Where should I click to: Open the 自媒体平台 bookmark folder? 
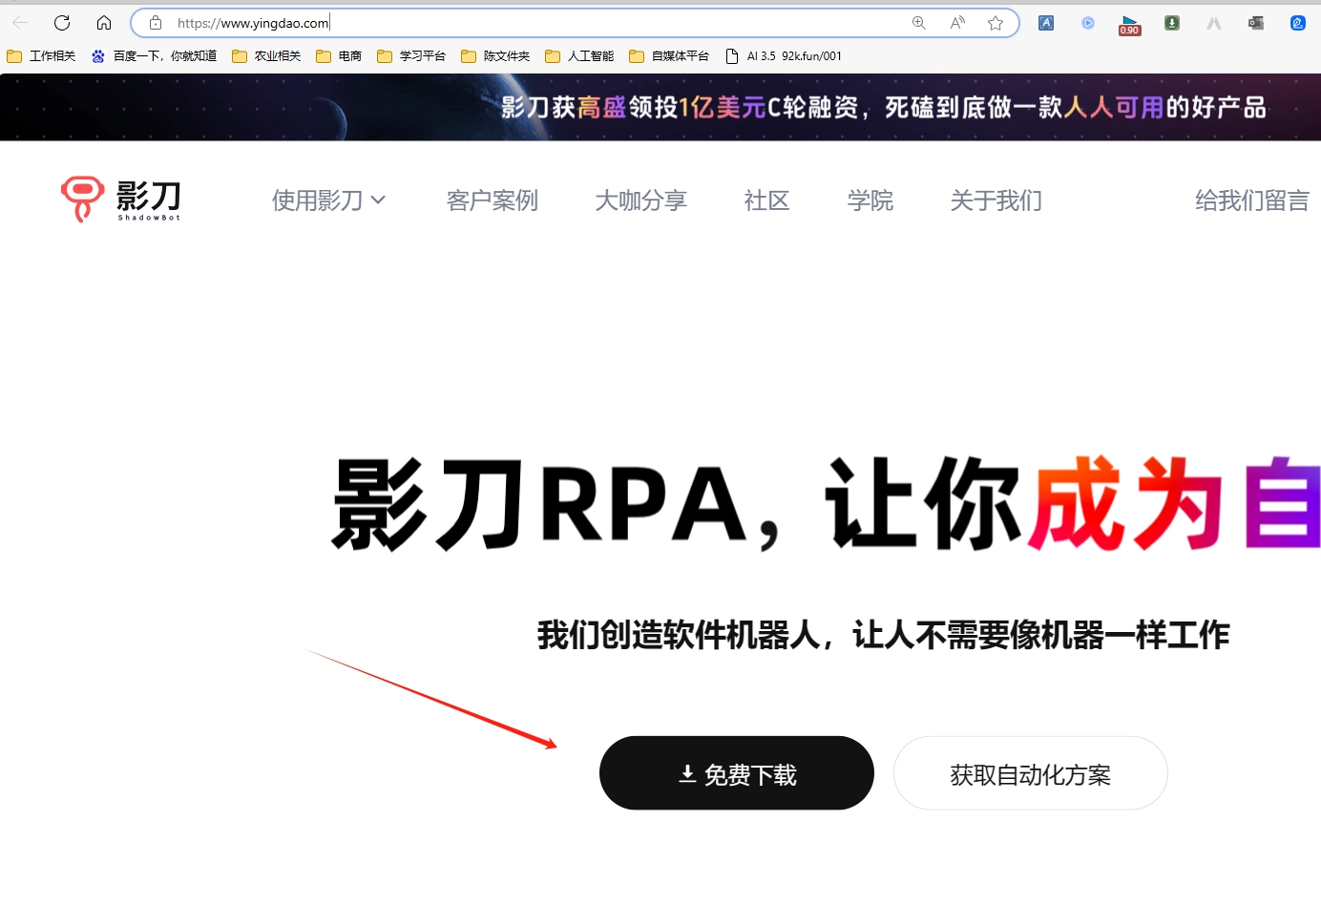tap(669, 56)
